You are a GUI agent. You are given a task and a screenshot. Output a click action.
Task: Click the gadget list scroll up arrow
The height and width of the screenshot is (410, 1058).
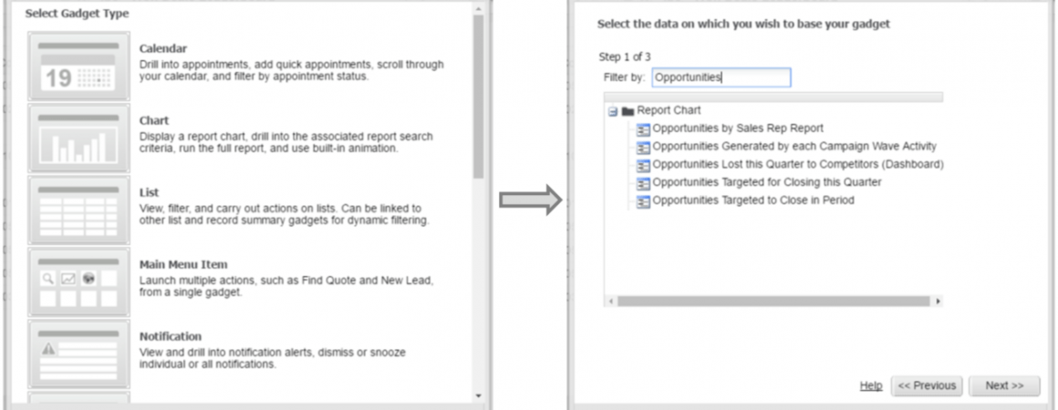pos(479,9)
